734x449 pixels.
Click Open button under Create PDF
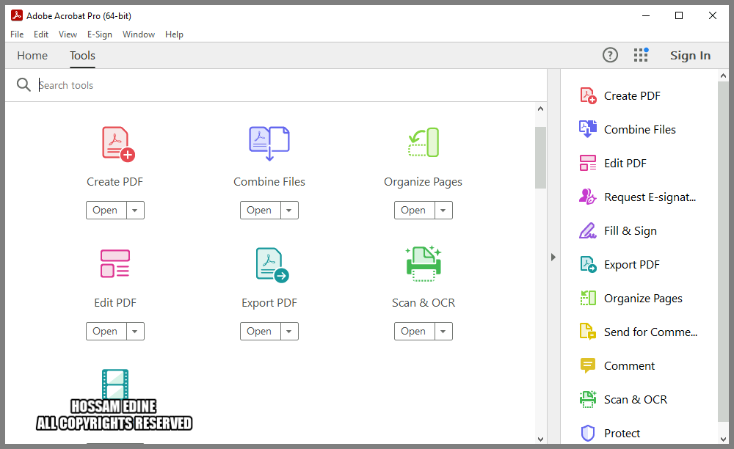coord(106,211)
